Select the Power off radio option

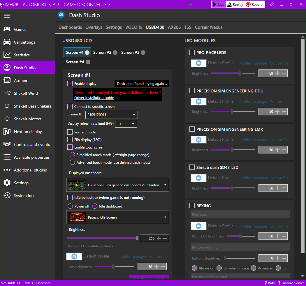[70, 206]
